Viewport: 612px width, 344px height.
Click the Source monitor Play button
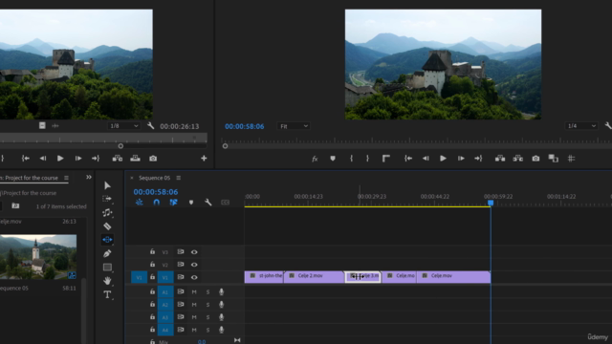[x=60, y=159]
